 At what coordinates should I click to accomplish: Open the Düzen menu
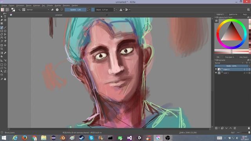coord(11,5)
